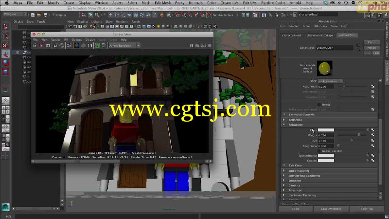Switch to the characterHead tab
389x219 pixels.
click(291, 35)
